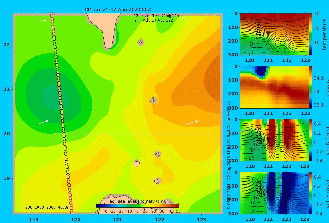Click the 14 contour label in the temperature panel
The height and width of the screenshot is (223, 329).
pyautogui.click(x=252, y=44)
